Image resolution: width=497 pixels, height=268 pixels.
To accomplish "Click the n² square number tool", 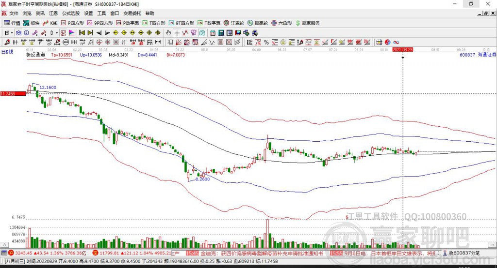I will pyautogui.click(x=83, y=43).
